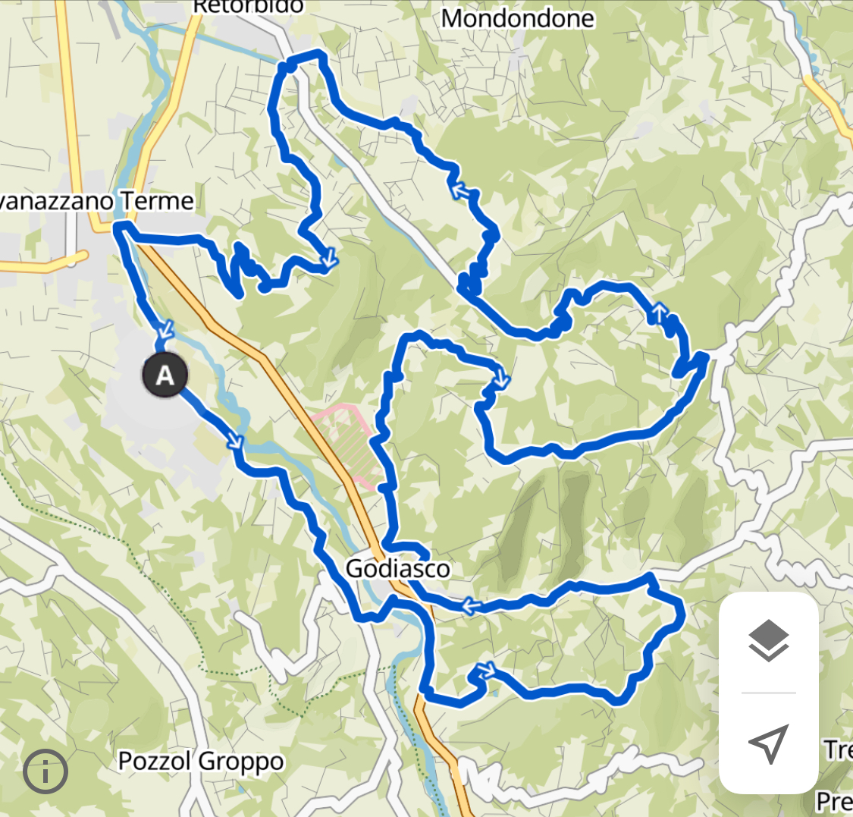
Task: Select the Retorbido label at top
Action: click(249, 7)
